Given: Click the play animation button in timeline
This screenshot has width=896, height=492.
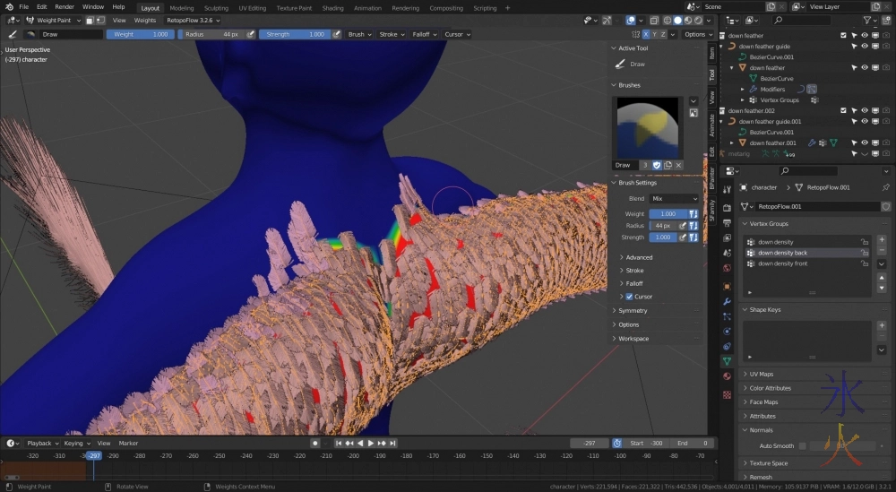Looking at the screenshot, I should [371, 443].
